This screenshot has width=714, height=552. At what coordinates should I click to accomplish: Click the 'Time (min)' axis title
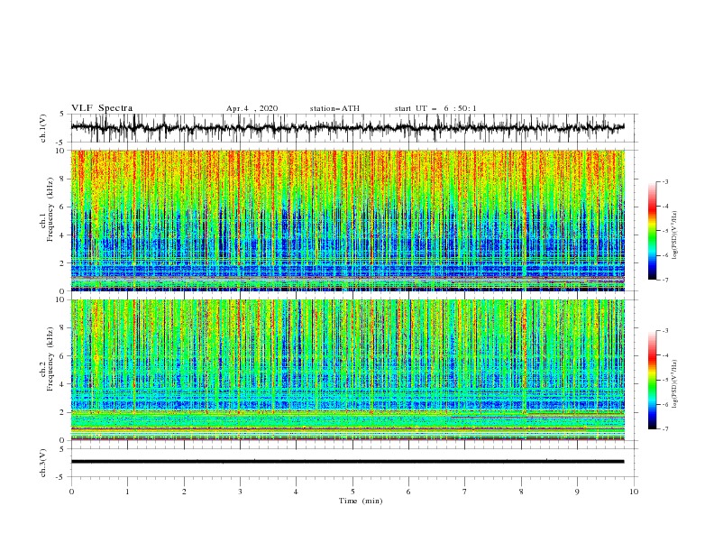click(x=361, y=501)
